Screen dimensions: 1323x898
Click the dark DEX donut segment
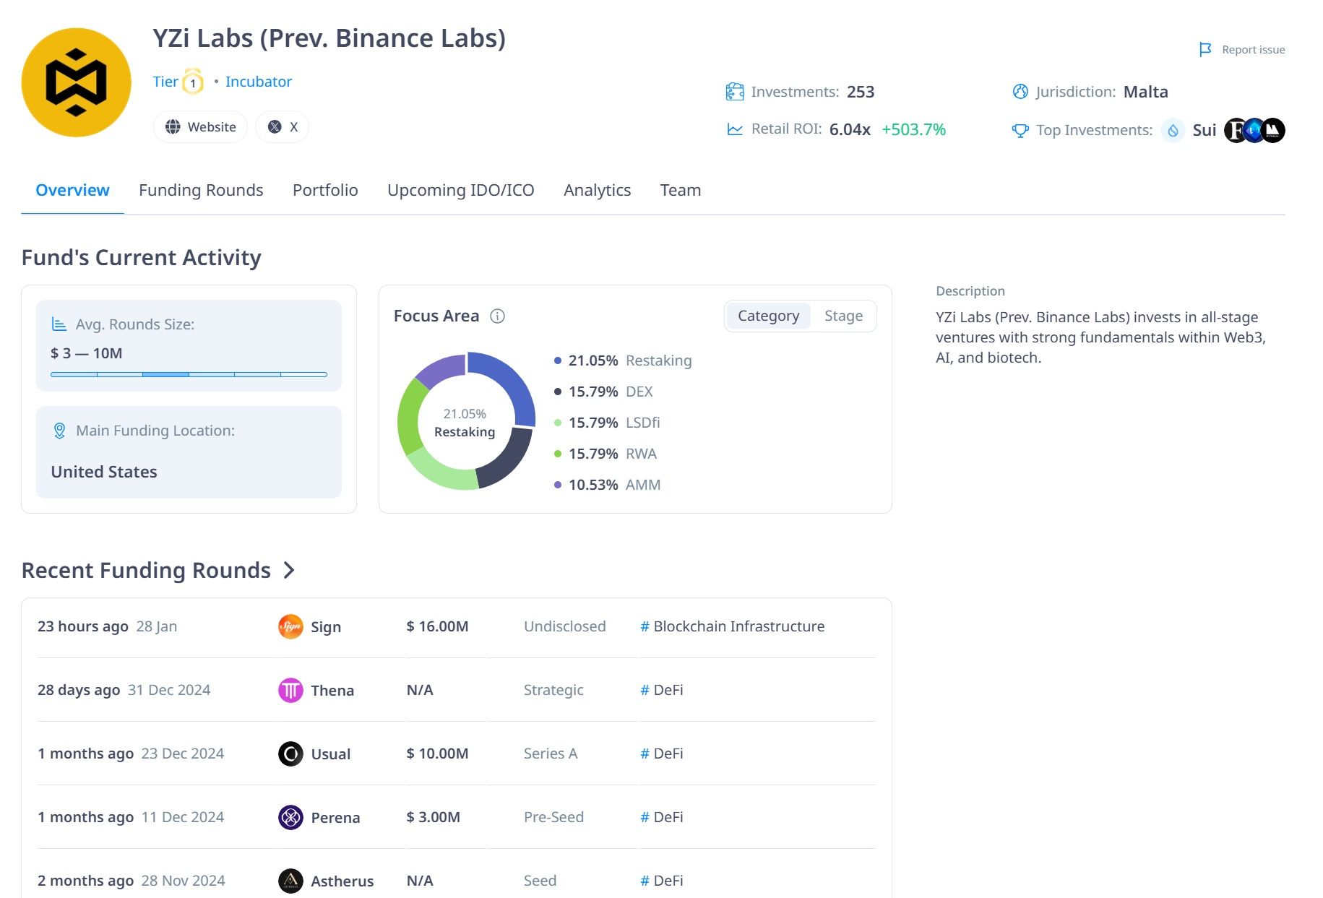coord(507,460)
